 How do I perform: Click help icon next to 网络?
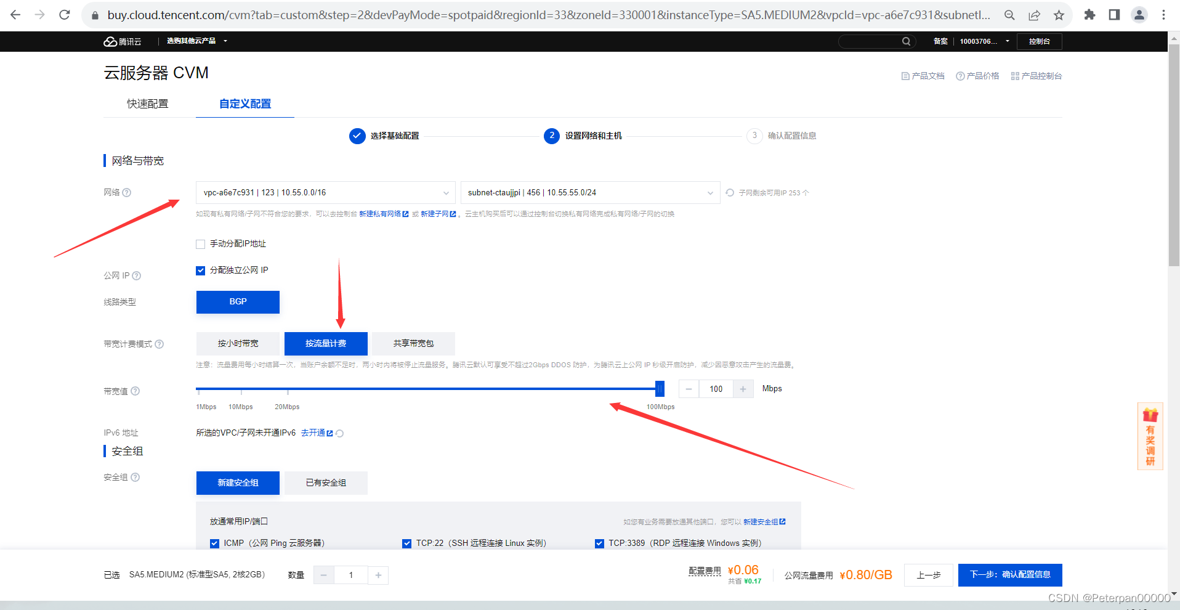click(127, 192)
